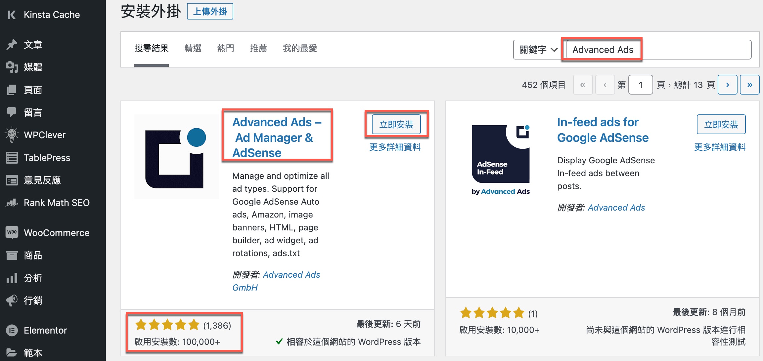Viewport: 763px width, 361px height.
Task: Click the 啟用安裝數: 10,000+ text
Action: coord(500,330)
